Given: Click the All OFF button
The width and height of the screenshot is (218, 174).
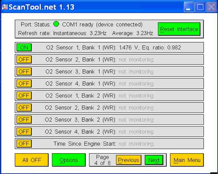Looking at the screenshot, I should click(32, 160).
